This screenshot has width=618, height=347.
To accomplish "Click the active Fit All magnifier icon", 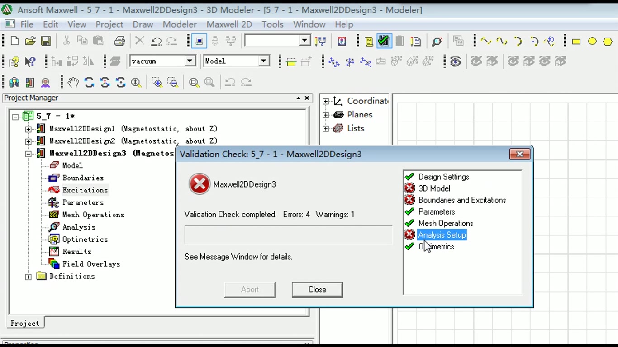I will tap(194, 82).
